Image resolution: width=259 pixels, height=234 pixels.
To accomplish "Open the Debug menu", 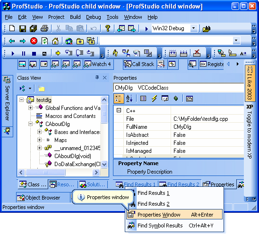I will pos(94,17).
